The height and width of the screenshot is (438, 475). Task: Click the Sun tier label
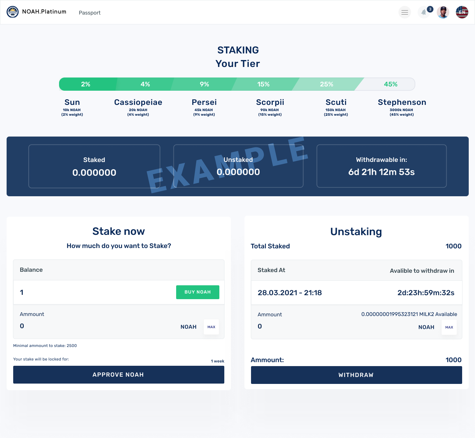[72, 102]
